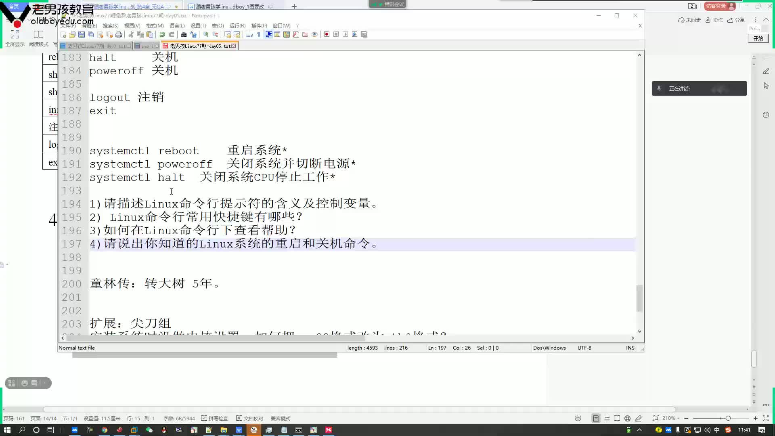Viewport: 775px width, 436px height.
Task: Undo last edit with green arrow
Action: (x=162, y=34)
